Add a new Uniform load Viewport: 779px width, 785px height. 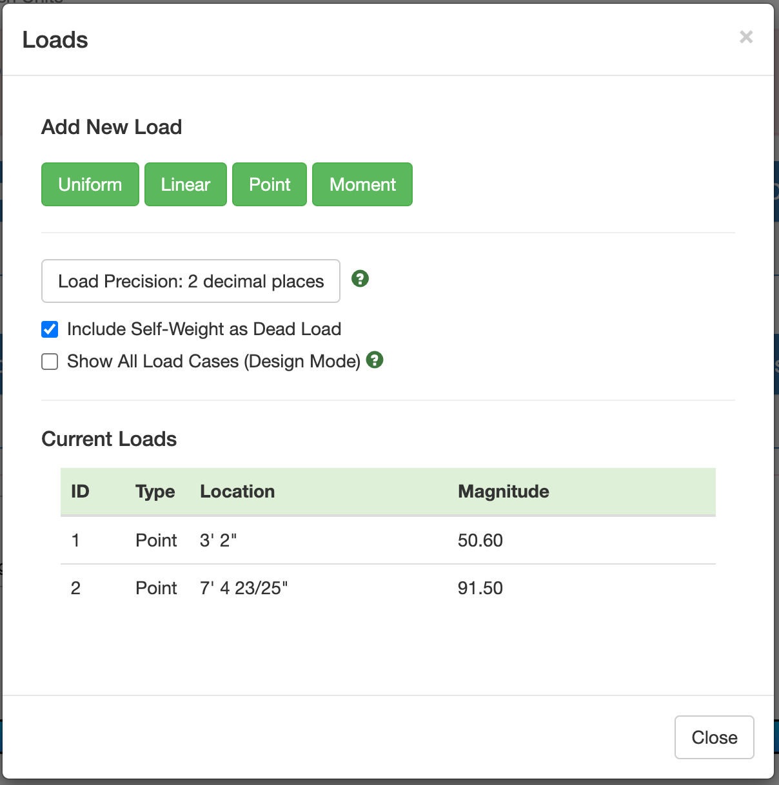(90, 184)
